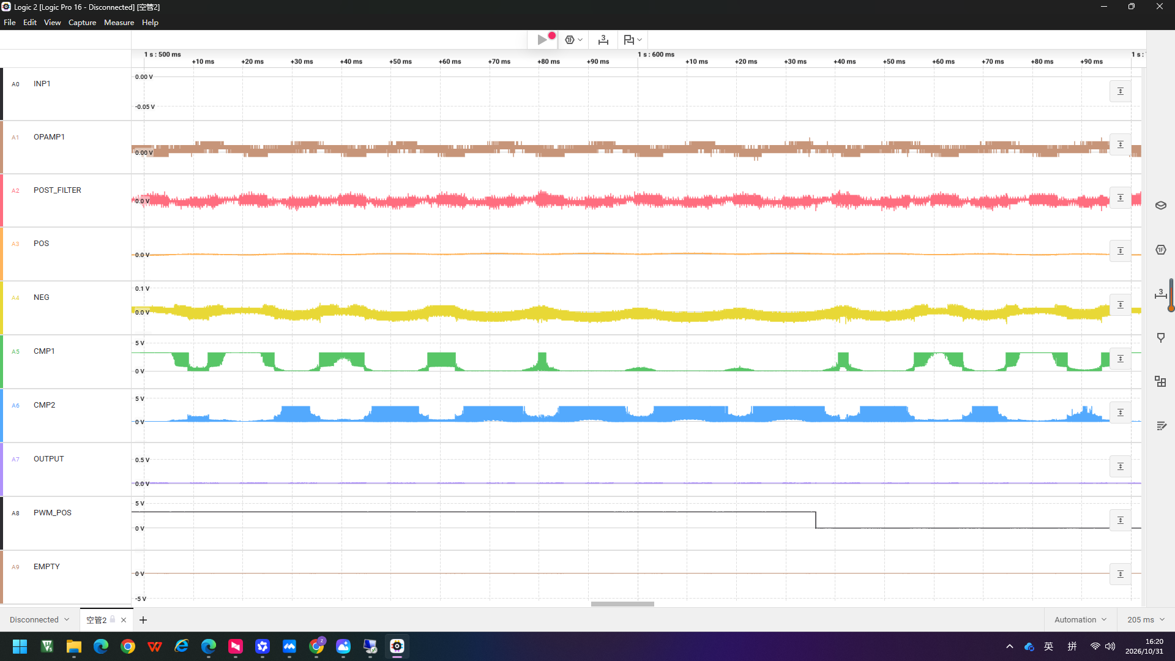The image size is (1175, 661).
Task: Add a new session tab
Action: tap(143, 620)
